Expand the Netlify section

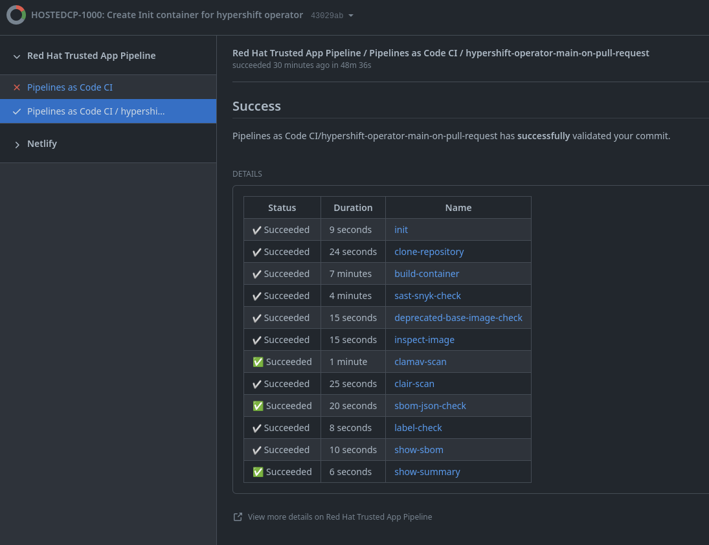click(x=17, y=144)
